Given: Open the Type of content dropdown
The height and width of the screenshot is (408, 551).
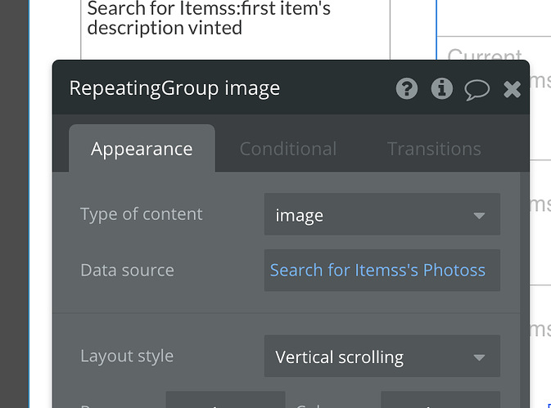Looking at the screenshot, I should (x=382, y=215).
